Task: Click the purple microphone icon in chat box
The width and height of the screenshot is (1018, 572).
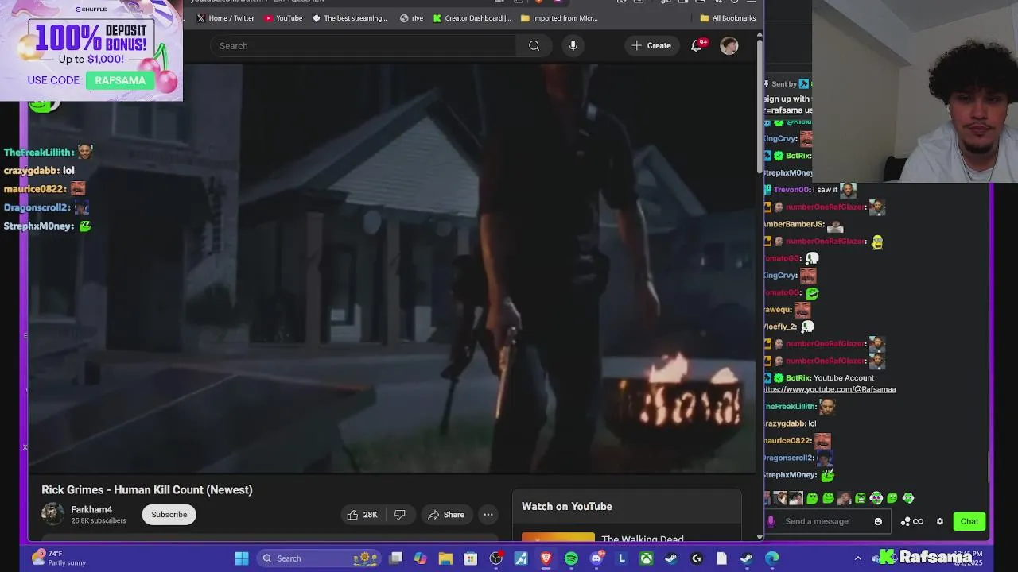Action: pos(771,521)
